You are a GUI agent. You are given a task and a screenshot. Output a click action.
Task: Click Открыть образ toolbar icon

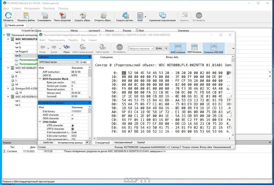(104, 16)
